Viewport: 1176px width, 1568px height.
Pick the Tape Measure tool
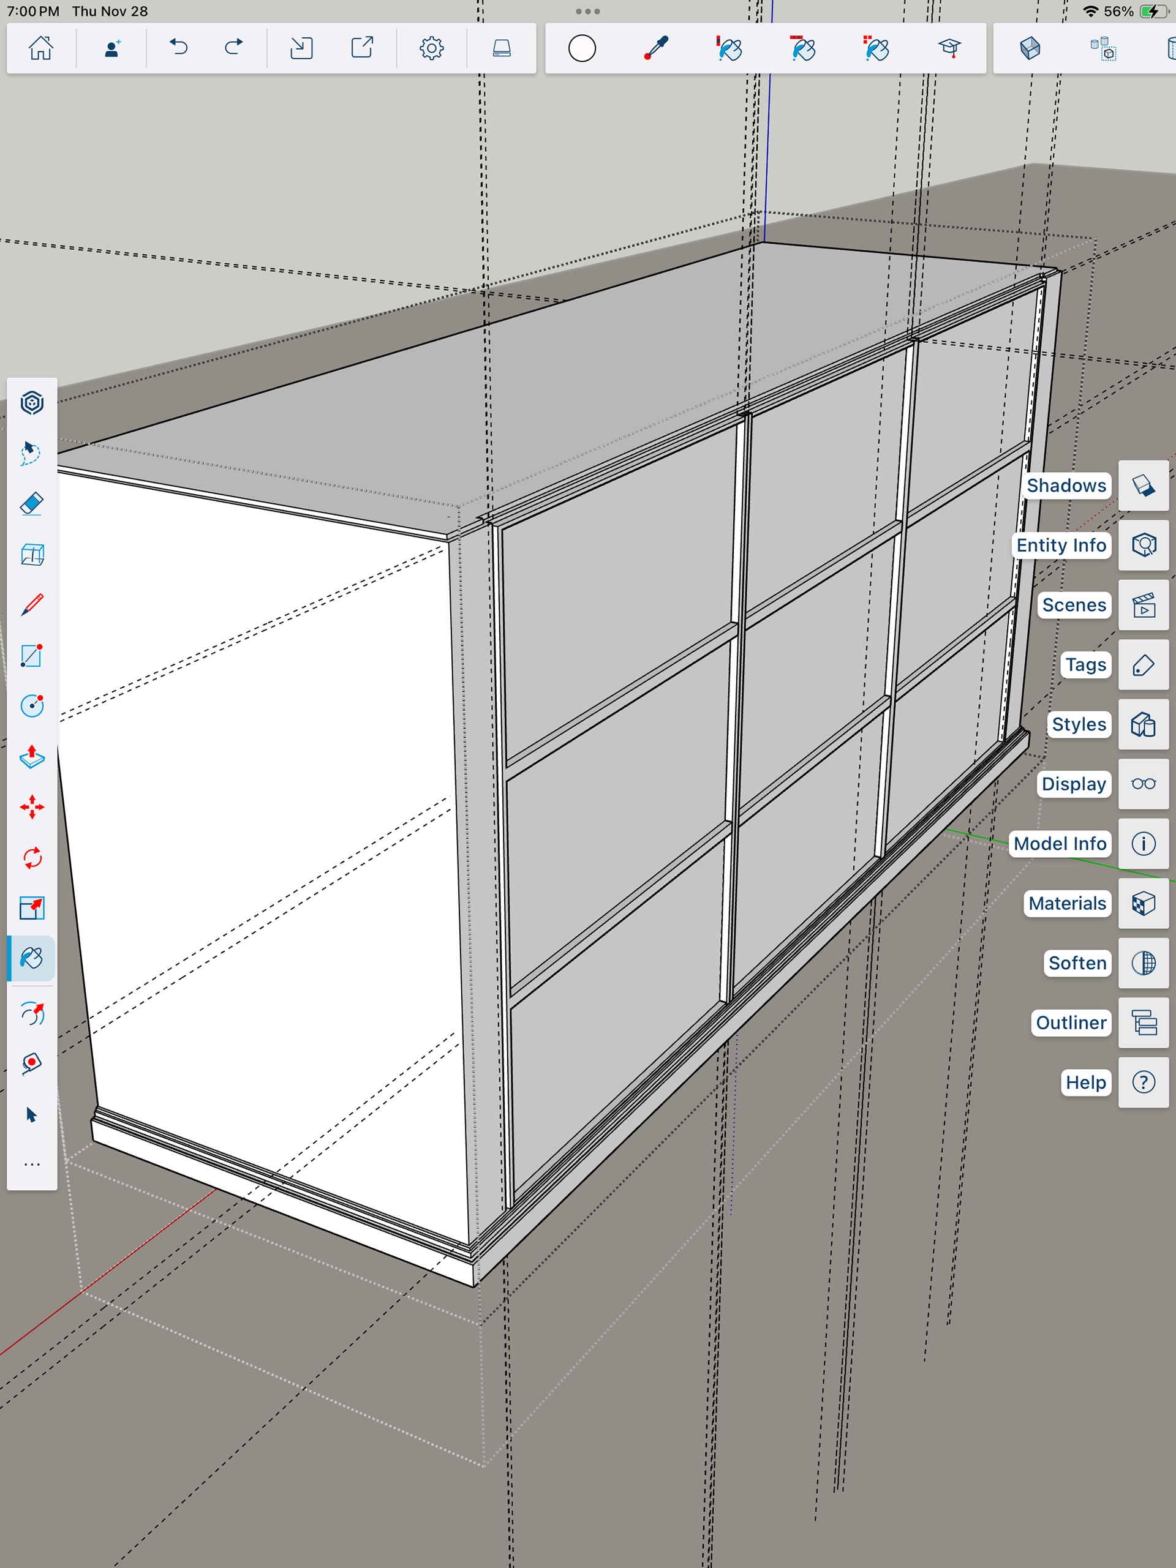pos(32,1063)
